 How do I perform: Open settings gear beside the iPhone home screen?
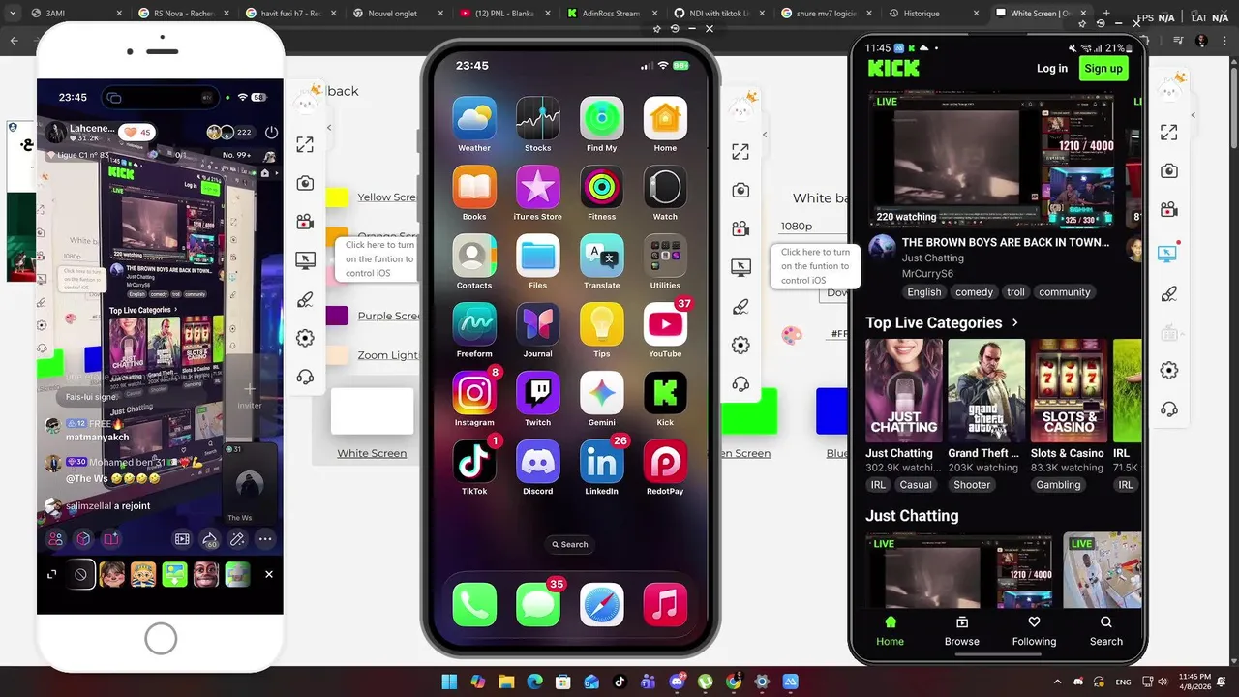tap(740, 346)
